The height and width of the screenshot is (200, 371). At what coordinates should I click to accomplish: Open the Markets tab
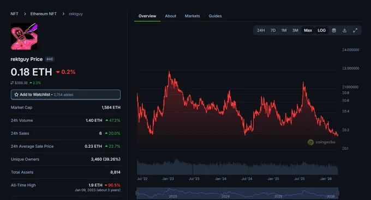(x=192, y=16)
